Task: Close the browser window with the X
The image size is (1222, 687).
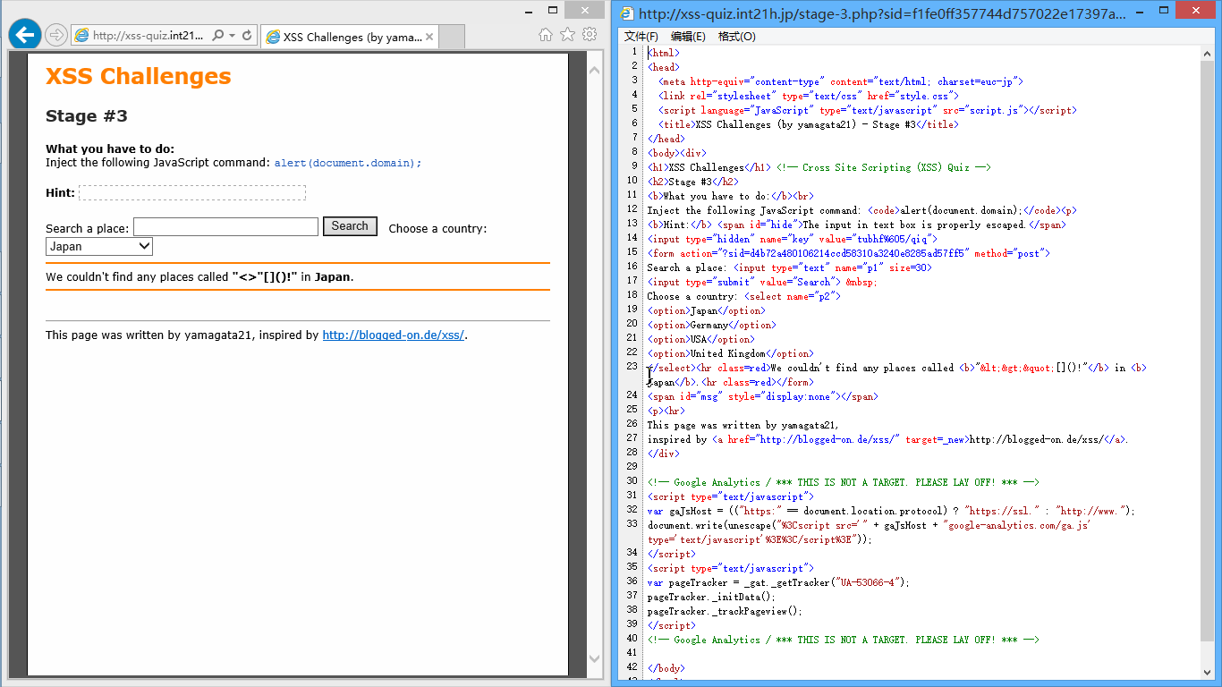Action: pos(587,10)
